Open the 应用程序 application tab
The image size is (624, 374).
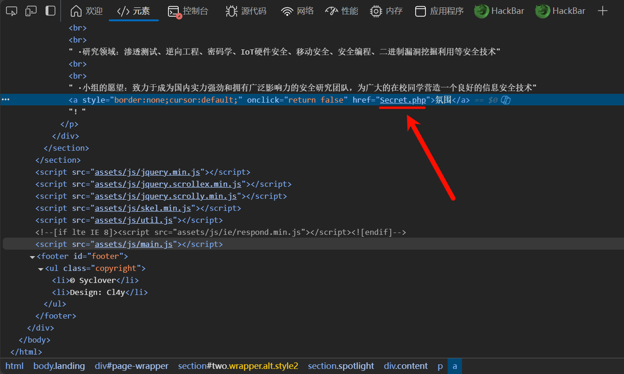(x=439, y=11)
